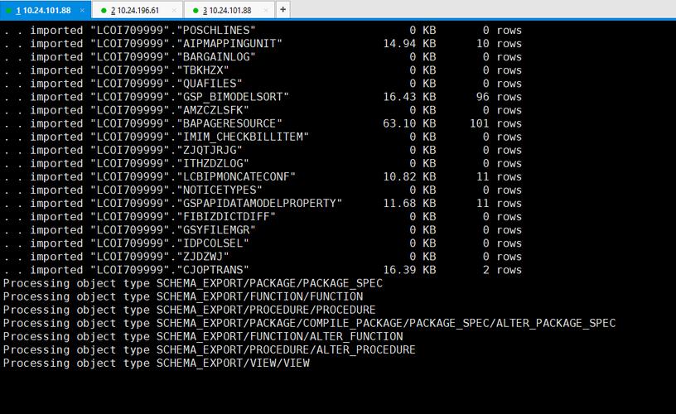The width and height of the screenshot is (676, 414).
Task: Click green status dot on tab 1
Action: (x=8, y=11)
